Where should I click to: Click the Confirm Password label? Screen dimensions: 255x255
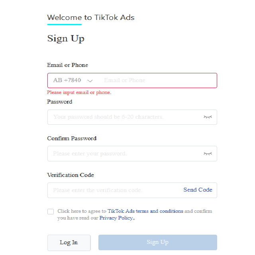(72, 138)
